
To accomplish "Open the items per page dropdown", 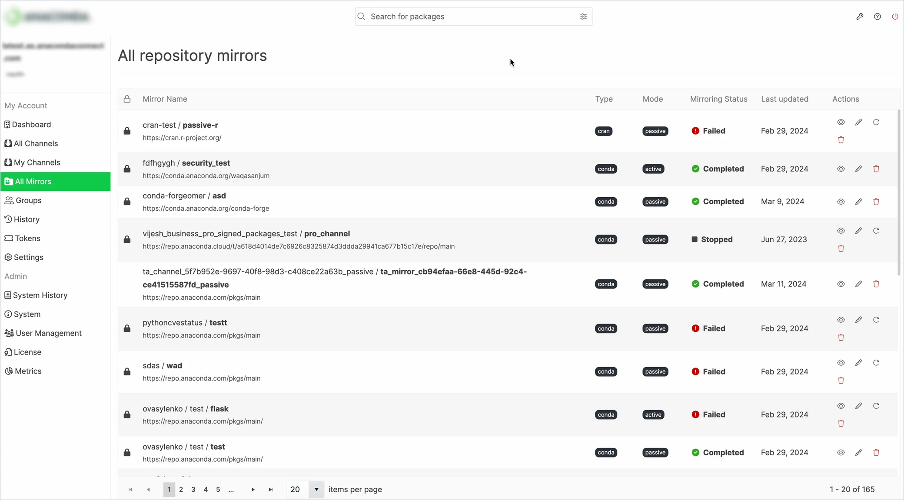I will tap(316, 490).
